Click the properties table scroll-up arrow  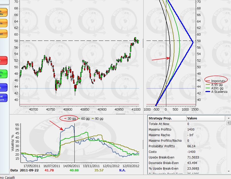coord(228,118)
